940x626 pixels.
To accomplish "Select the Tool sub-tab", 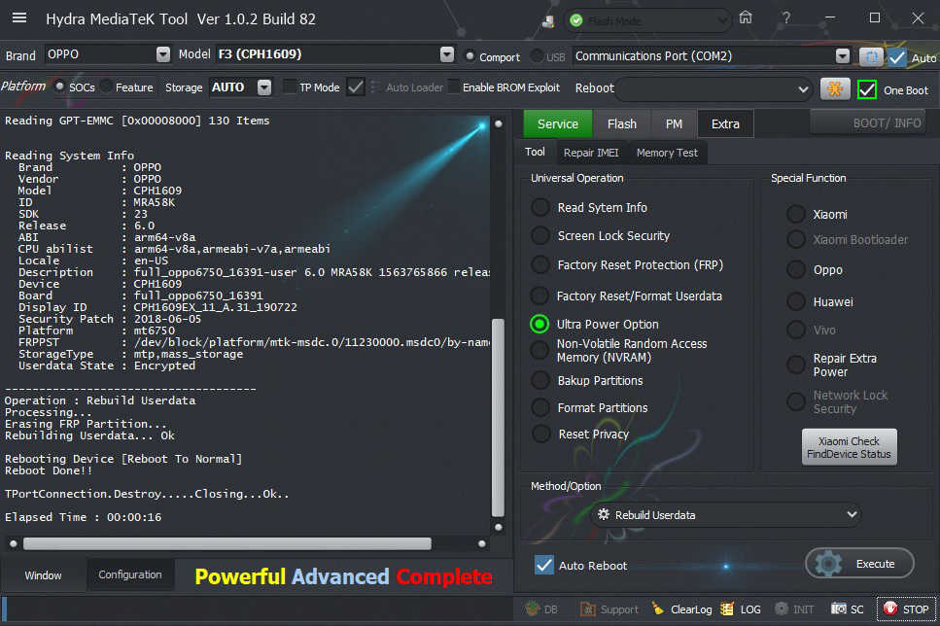I will tap(535, 153).
